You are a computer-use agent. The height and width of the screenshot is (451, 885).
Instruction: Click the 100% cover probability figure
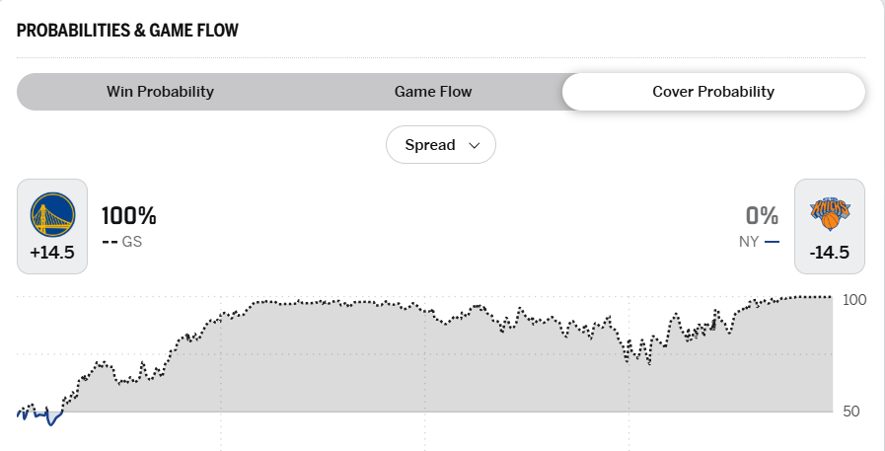(x=129, y=216)
